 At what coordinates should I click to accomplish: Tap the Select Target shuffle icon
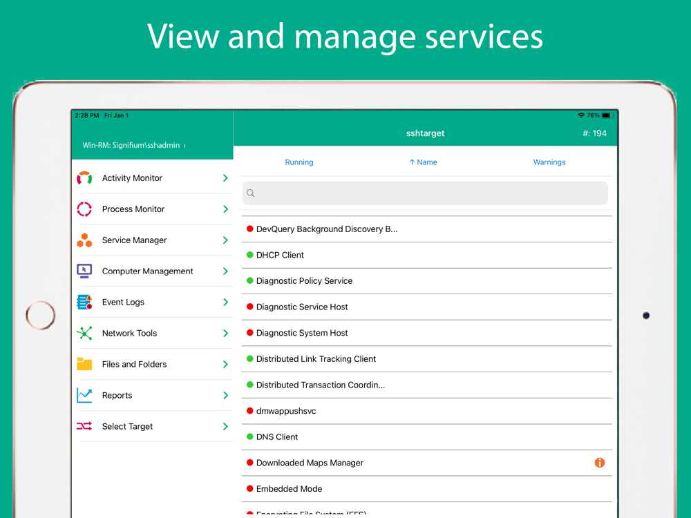pos(84,426)
